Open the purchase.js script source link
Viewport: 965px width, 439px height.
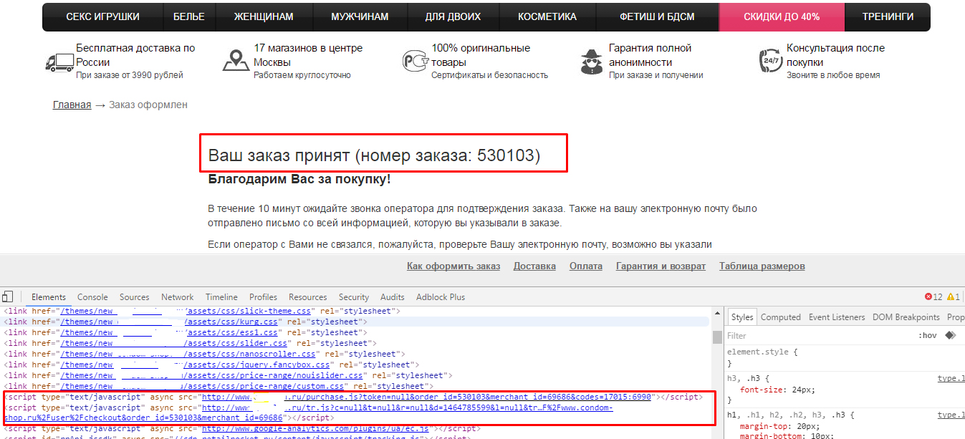coord(426,397)
